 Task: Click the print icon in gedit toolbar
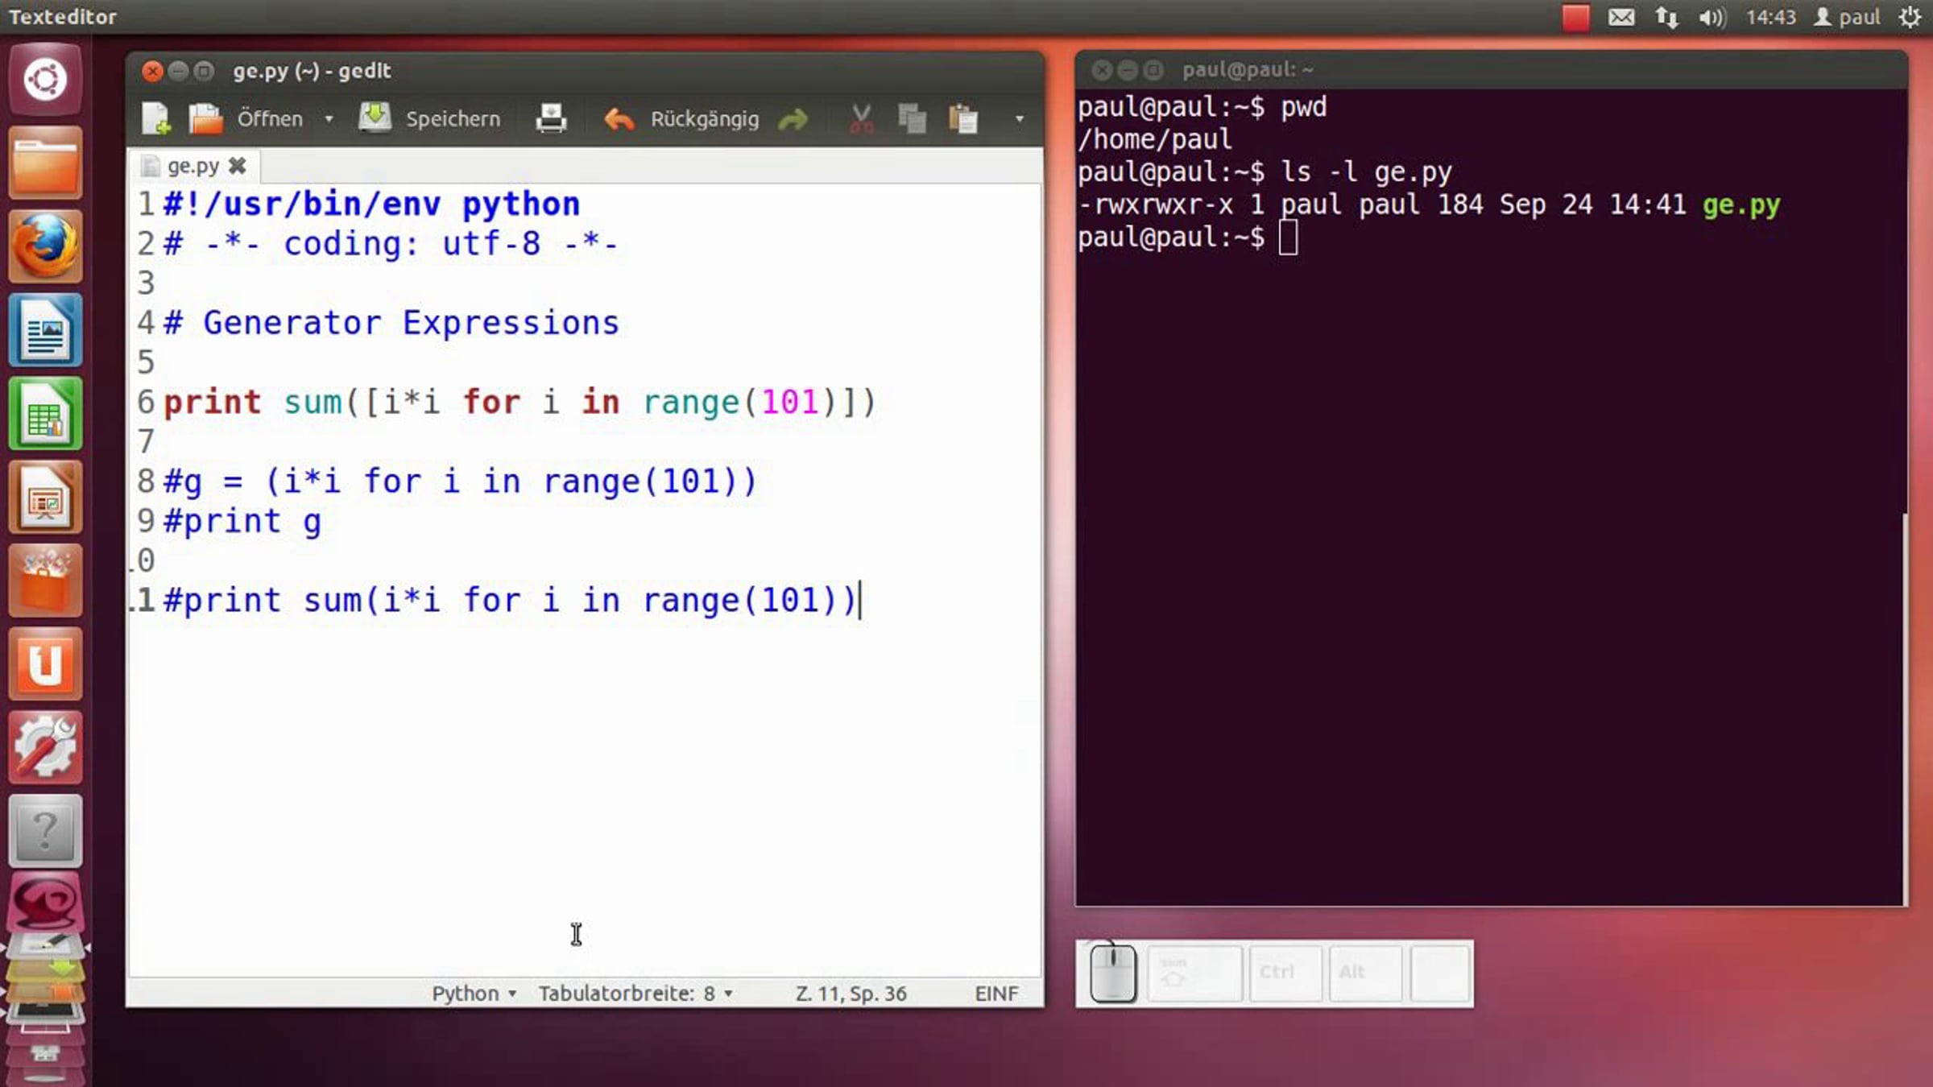(551, 118)
